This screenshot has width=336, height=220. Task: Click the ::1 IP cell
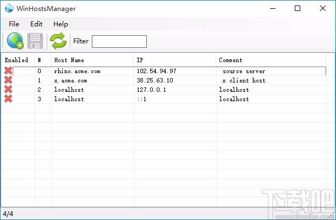(x=142, y=99)
